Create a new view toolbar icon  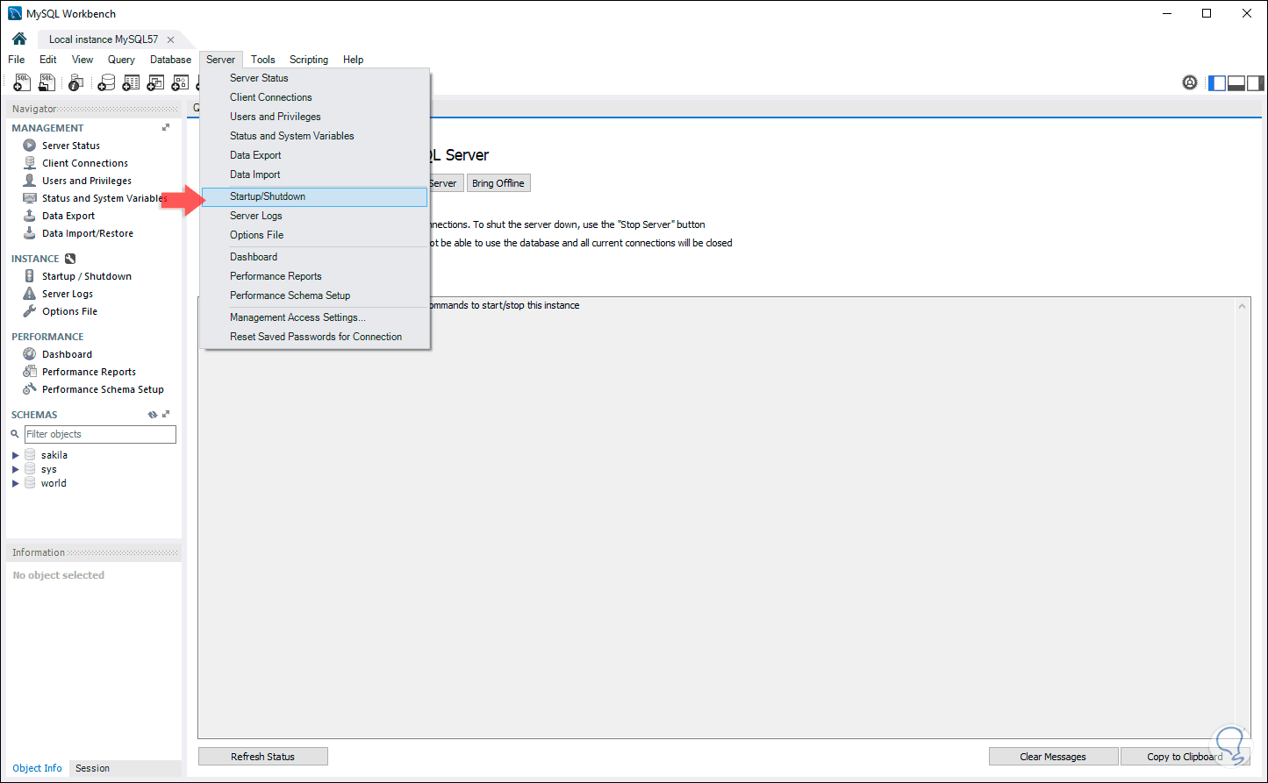click(x=155, y=82)
